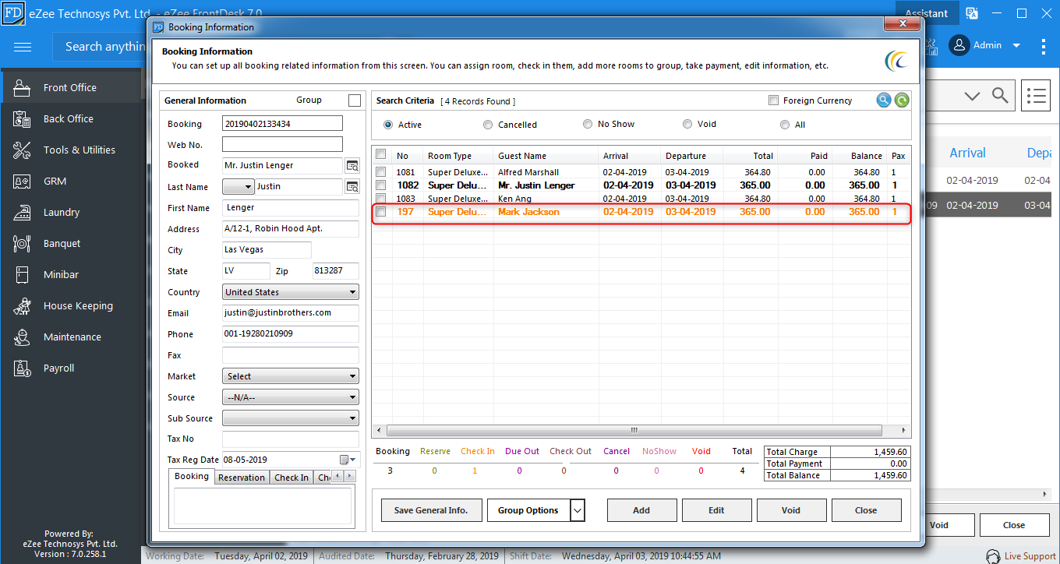Open the Minibar module in sidebar

click(61, 274)
